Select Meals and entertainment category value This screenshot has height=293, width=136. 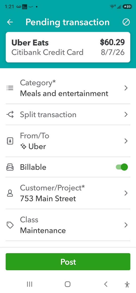click(64, 93)
